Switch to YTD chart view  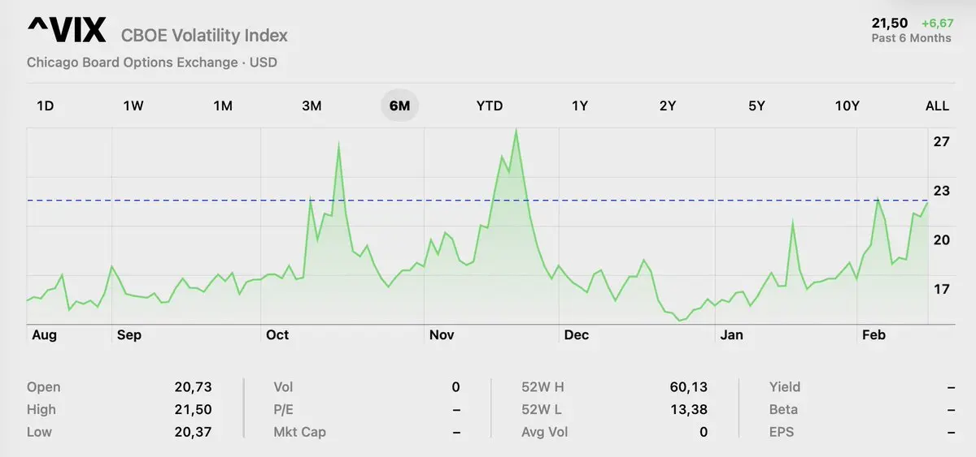[x=490, y=106]
